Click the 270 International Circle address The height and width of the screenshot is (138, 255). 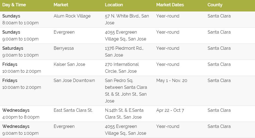tap(122, 68)
